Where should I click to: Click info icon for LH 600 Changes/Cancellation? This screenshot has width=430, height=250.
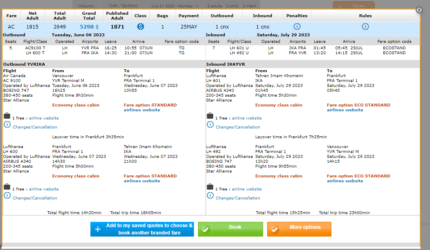click(x=7, y=195)
